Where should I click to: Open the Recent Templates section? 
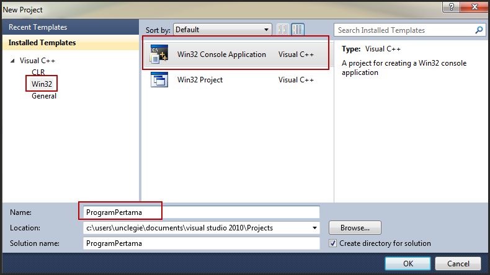pyautogui.click(x=70, y=27)
